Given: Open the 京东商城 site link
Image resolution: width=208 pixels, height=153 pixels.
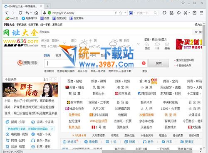Looking at the screenshot, I should point(123,94).
